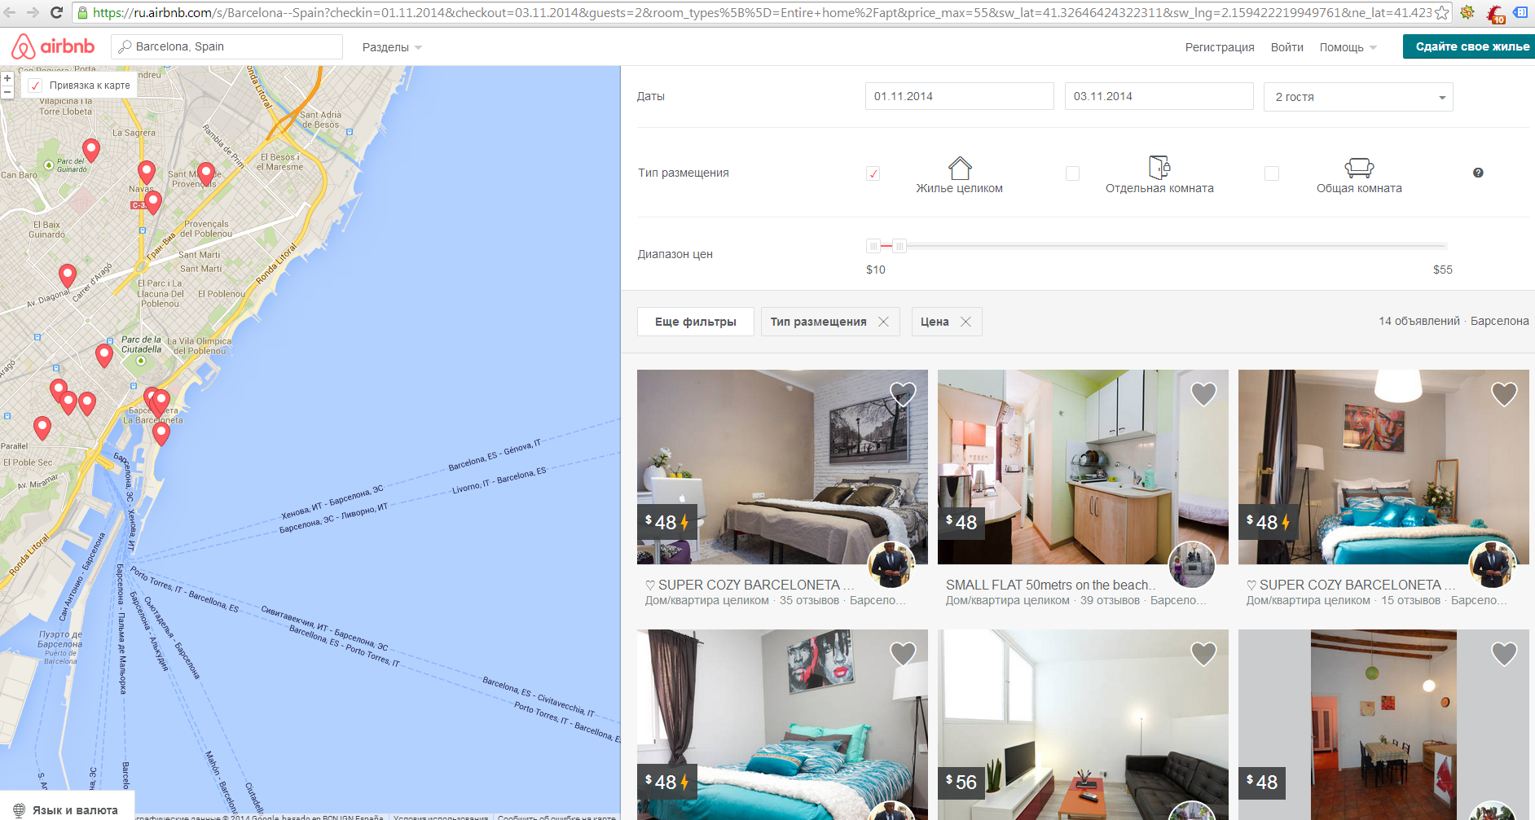This screenshot has height=820, width=1535.
Task: Open the SMALL FLAT kitchen photo
Action: 1083,467
